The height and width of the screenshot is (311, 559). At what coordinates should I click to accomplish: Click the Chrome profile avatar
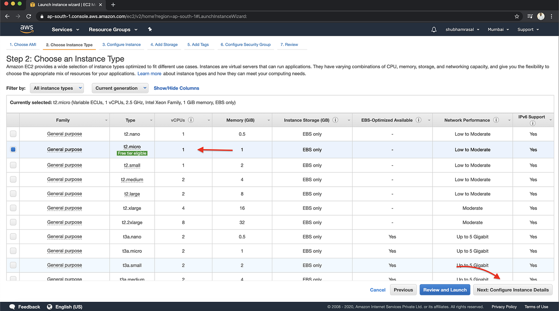(541, 16)
